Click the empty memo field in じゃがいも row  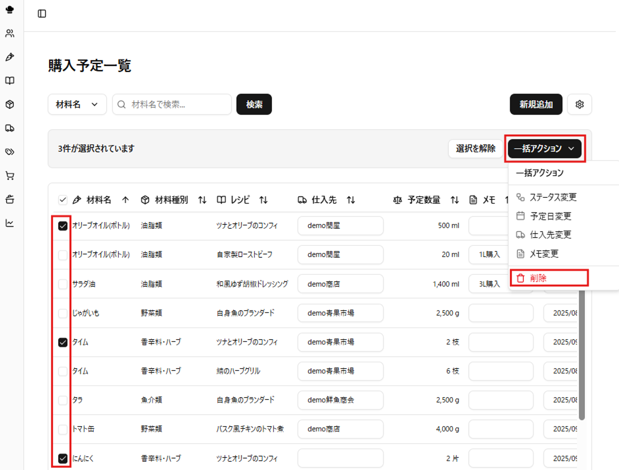click(500, 313)
